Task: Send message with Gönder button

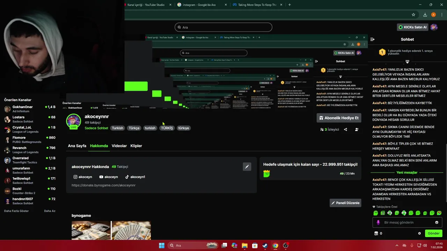Action: click(x=433, y=233)
